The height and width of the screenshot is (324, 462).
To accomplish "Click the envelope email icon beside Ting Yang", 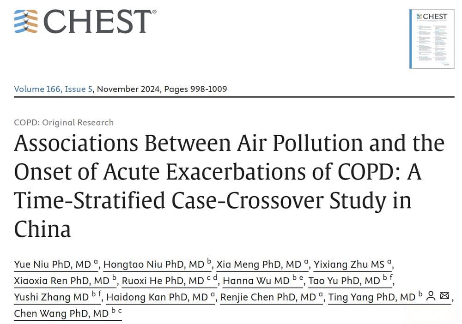I will 444,295.
